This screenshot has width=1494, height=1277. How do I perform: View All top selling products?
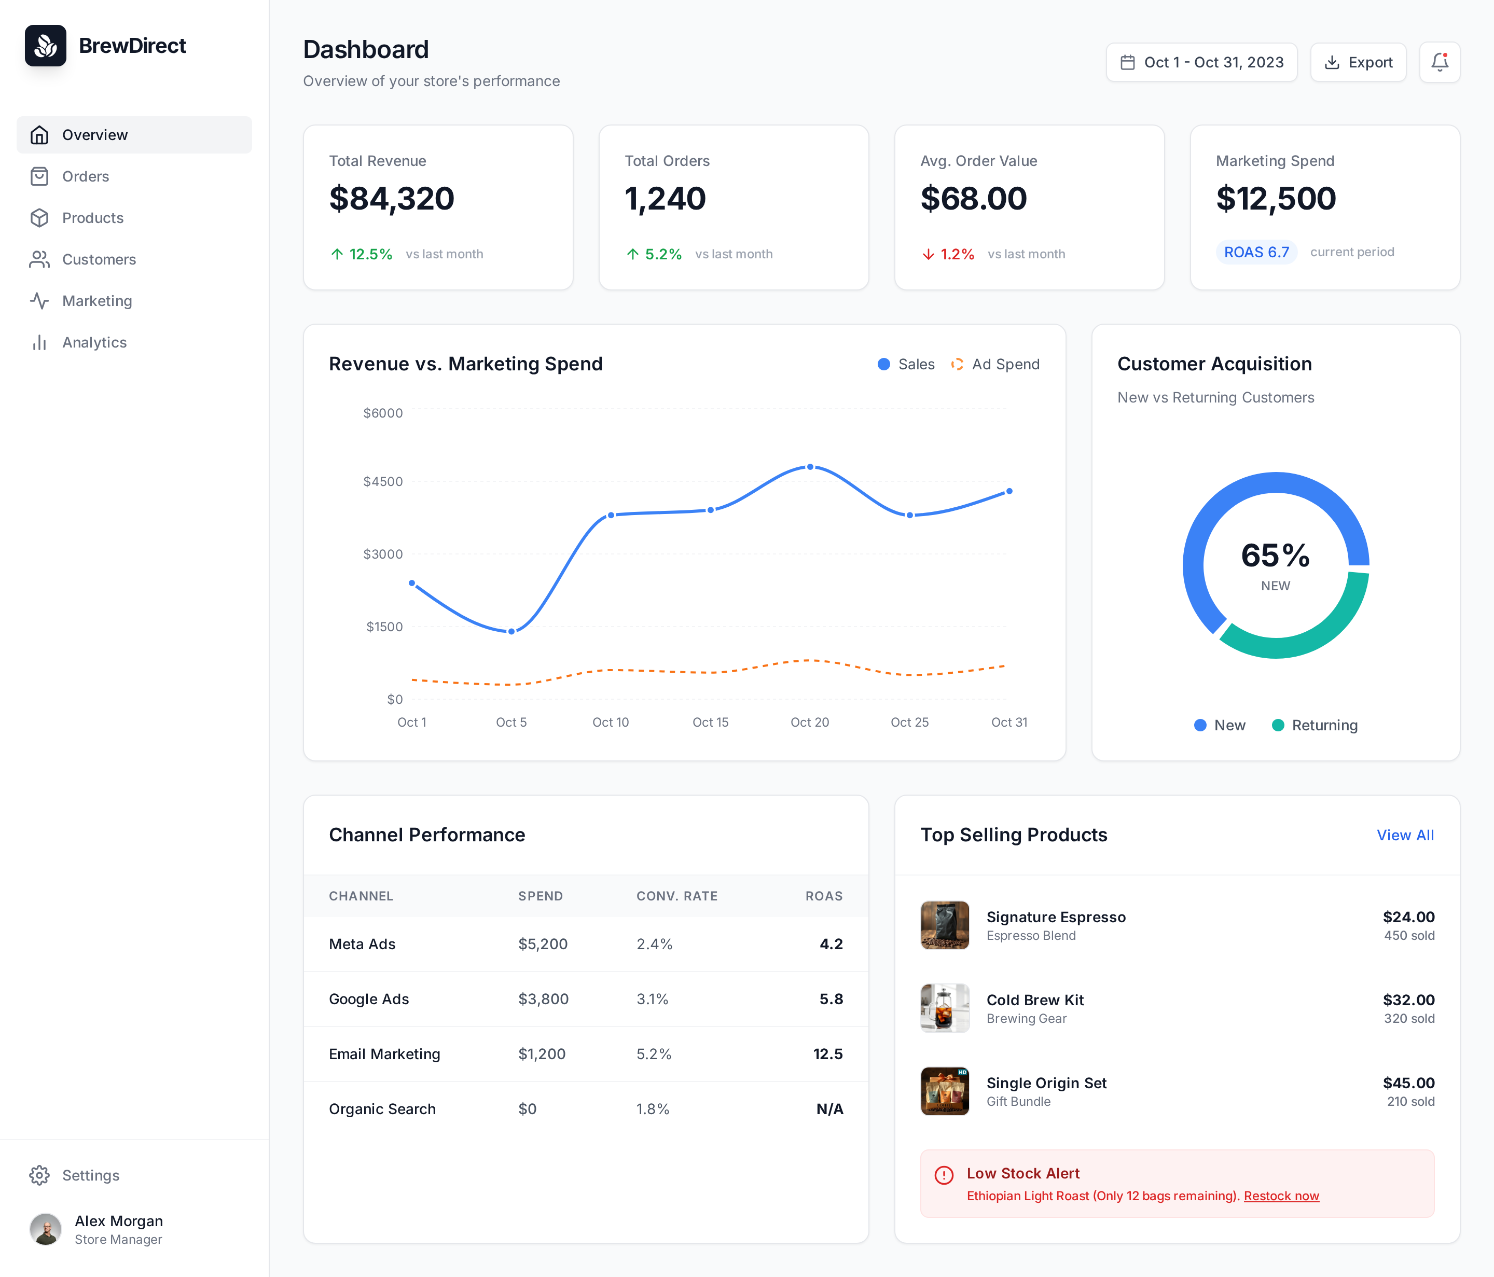click(1405, 835)
